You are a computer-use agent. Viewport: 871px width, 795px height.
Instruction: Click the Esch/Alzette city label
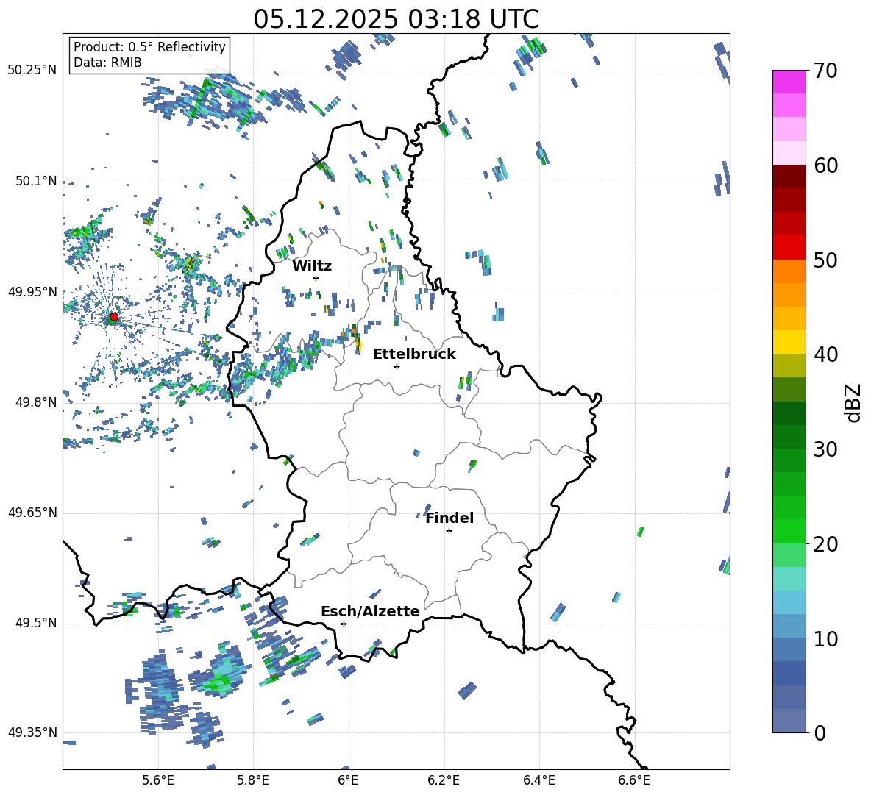point(369,611)
